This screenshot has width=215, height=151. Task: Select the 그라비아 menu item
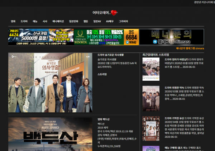(123, 21)
